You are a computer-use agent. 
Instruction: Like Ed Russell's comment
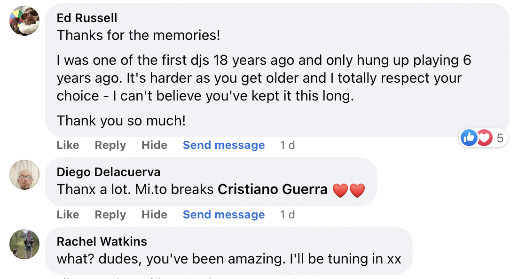click(68, 145)
